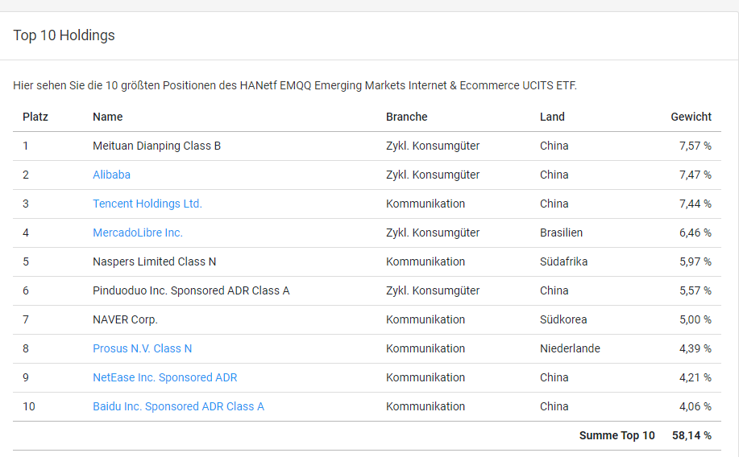Click the Platz column header

[x=35, y=117]
